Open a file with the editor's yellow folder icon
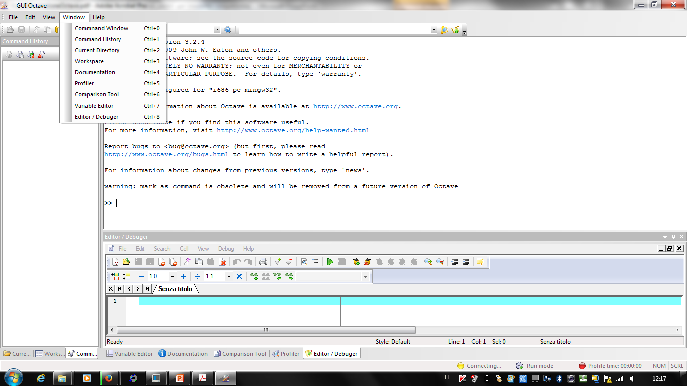Viewport: 687px width, 386px height. pos(126,262)
